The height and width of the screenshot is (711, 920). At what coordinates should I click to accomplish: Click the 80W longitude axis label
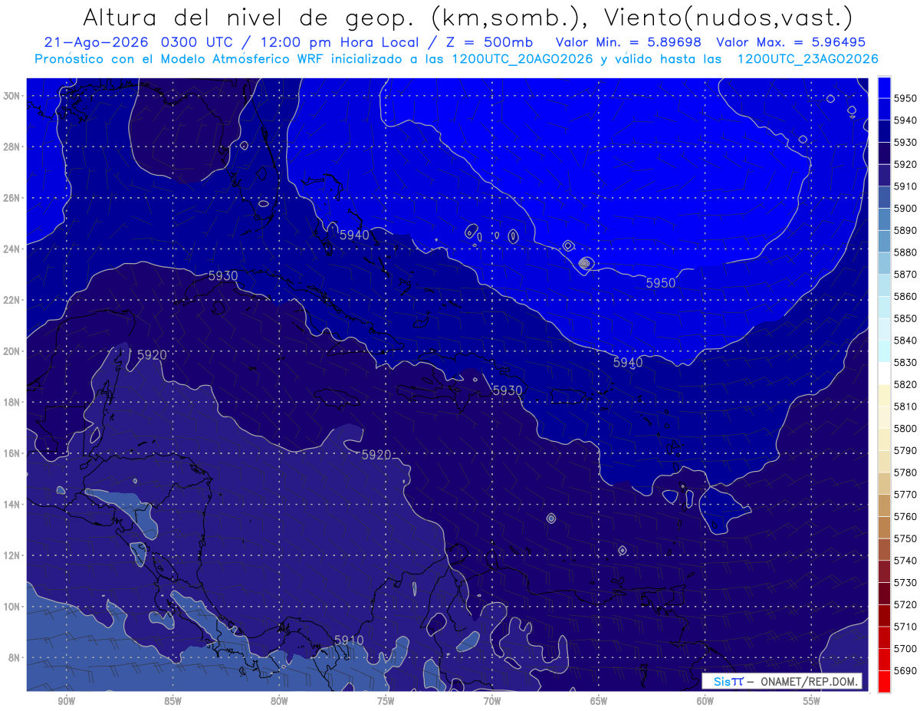click(x=279, y=701)
